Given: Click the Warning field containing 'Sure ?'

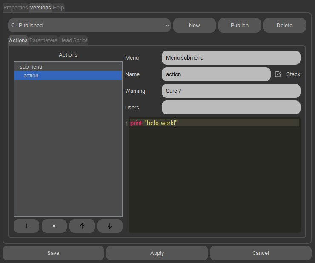Looking at the screenshot, I should click(231, 91).
